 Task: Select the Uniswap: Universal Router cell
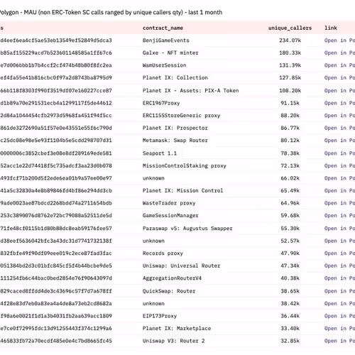[x=181, y=266]
